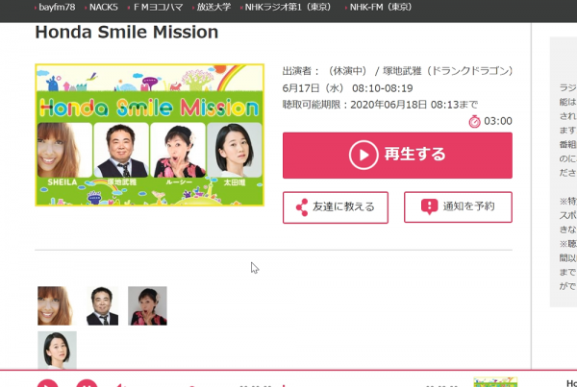Image resolution: width=577 pixels, height=387 pixels.
Task: Open bayfm78 station link
Action: pyautogui.click(x=56, y=7)
